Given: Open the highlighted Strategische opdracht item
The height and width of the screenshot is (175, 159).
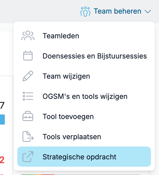Looking at the screenshot, I should click(84, 157).
